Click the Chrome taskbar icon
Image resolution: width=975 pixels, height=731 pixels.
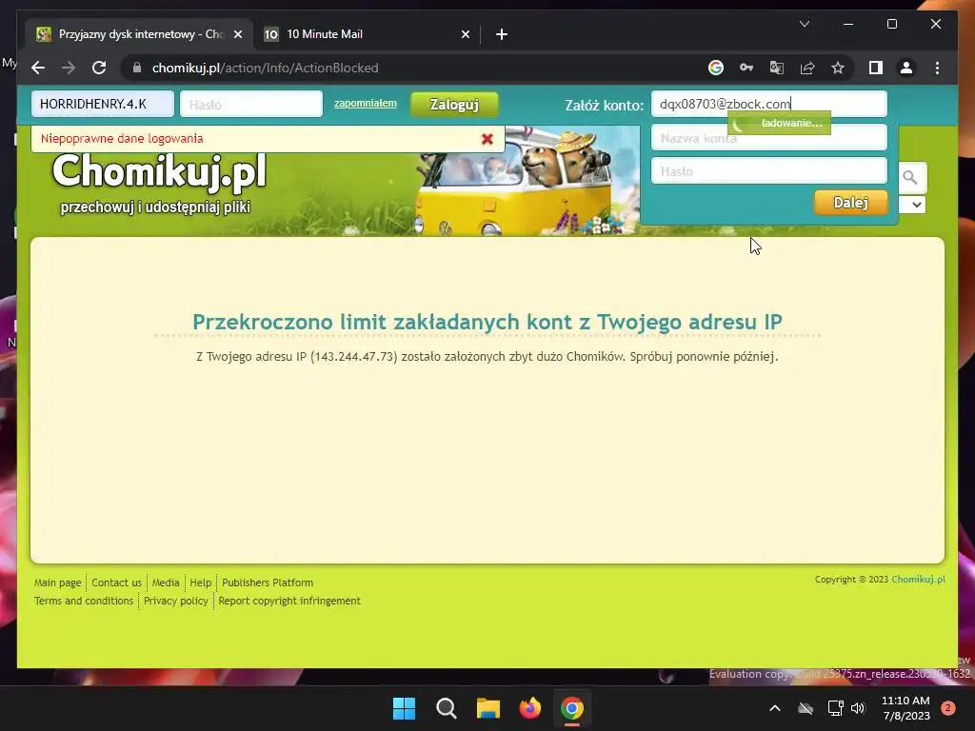coord(572,708)
